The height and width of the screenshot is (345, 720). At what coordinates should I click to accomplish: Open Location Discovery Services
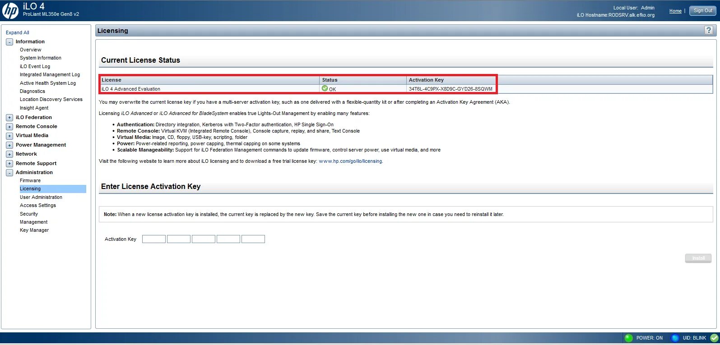tap(51, 99)
